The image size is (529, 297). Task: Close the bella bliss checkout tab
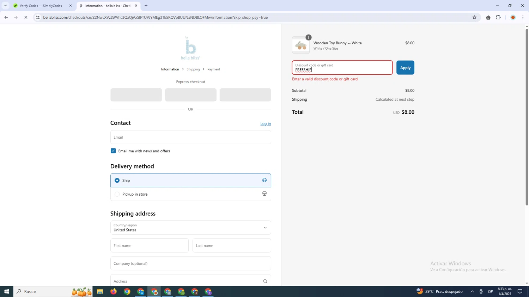pyautogui.click(x=136, y=6)
